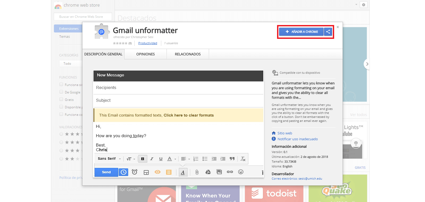This screenshot has width=425, height=202.
Task: Decrease indent in the message
Action: pyautogui.click(x=214, y=159)
